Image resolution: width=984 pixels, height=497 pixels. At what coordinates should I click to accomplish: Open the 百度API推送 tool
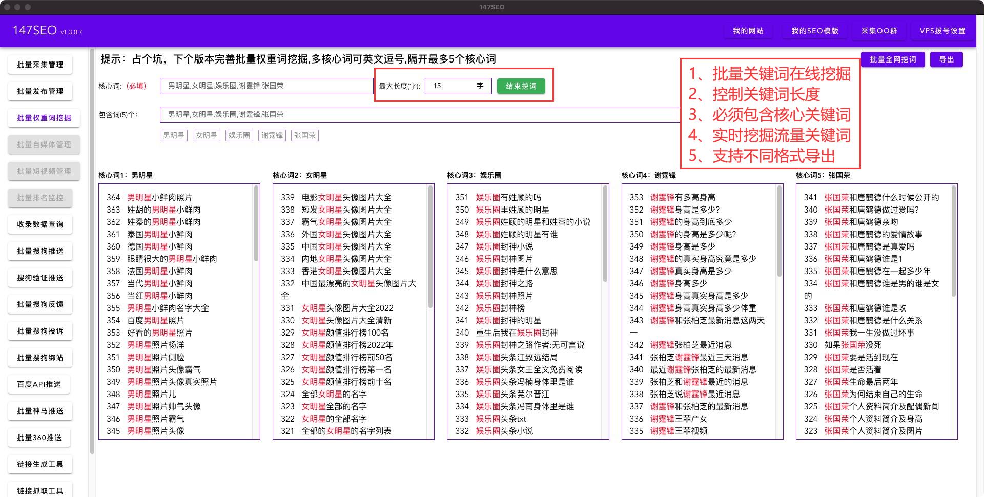click(x=40, y=384)
